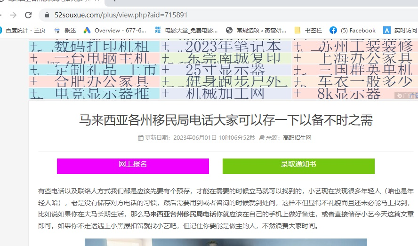The width and height of the screenshot is (418, 246).
Task: Click the 8k显示器 ad link
Action: coord(349,93)
